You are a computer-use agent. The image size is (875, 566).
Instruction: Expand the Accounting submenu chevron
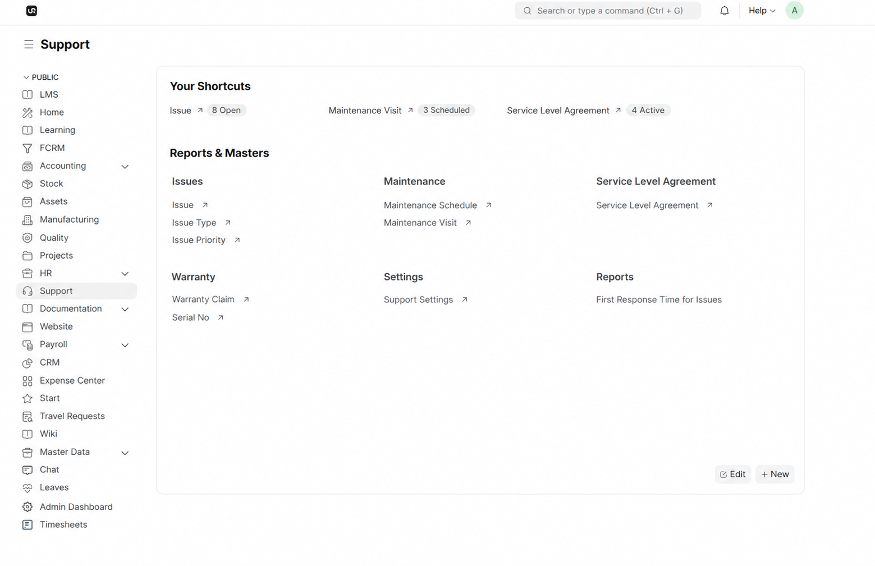[125, 167]
